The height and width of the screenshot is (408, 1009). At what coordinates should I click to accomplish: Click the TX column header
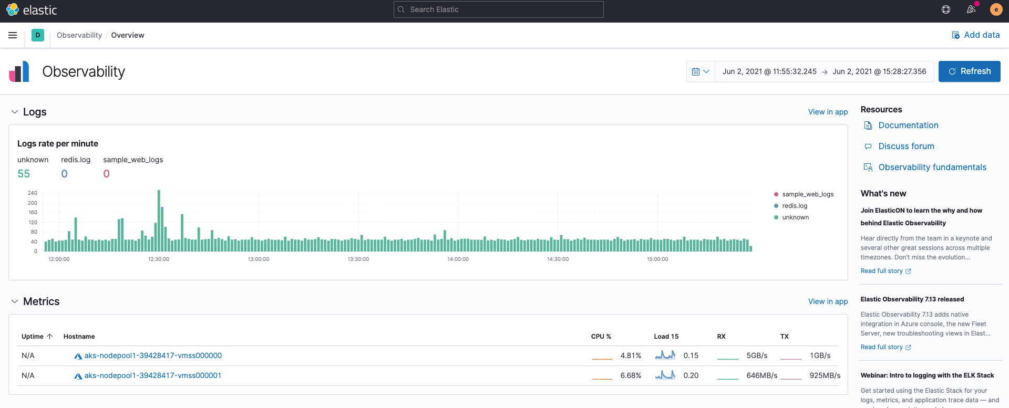[785, 337]
